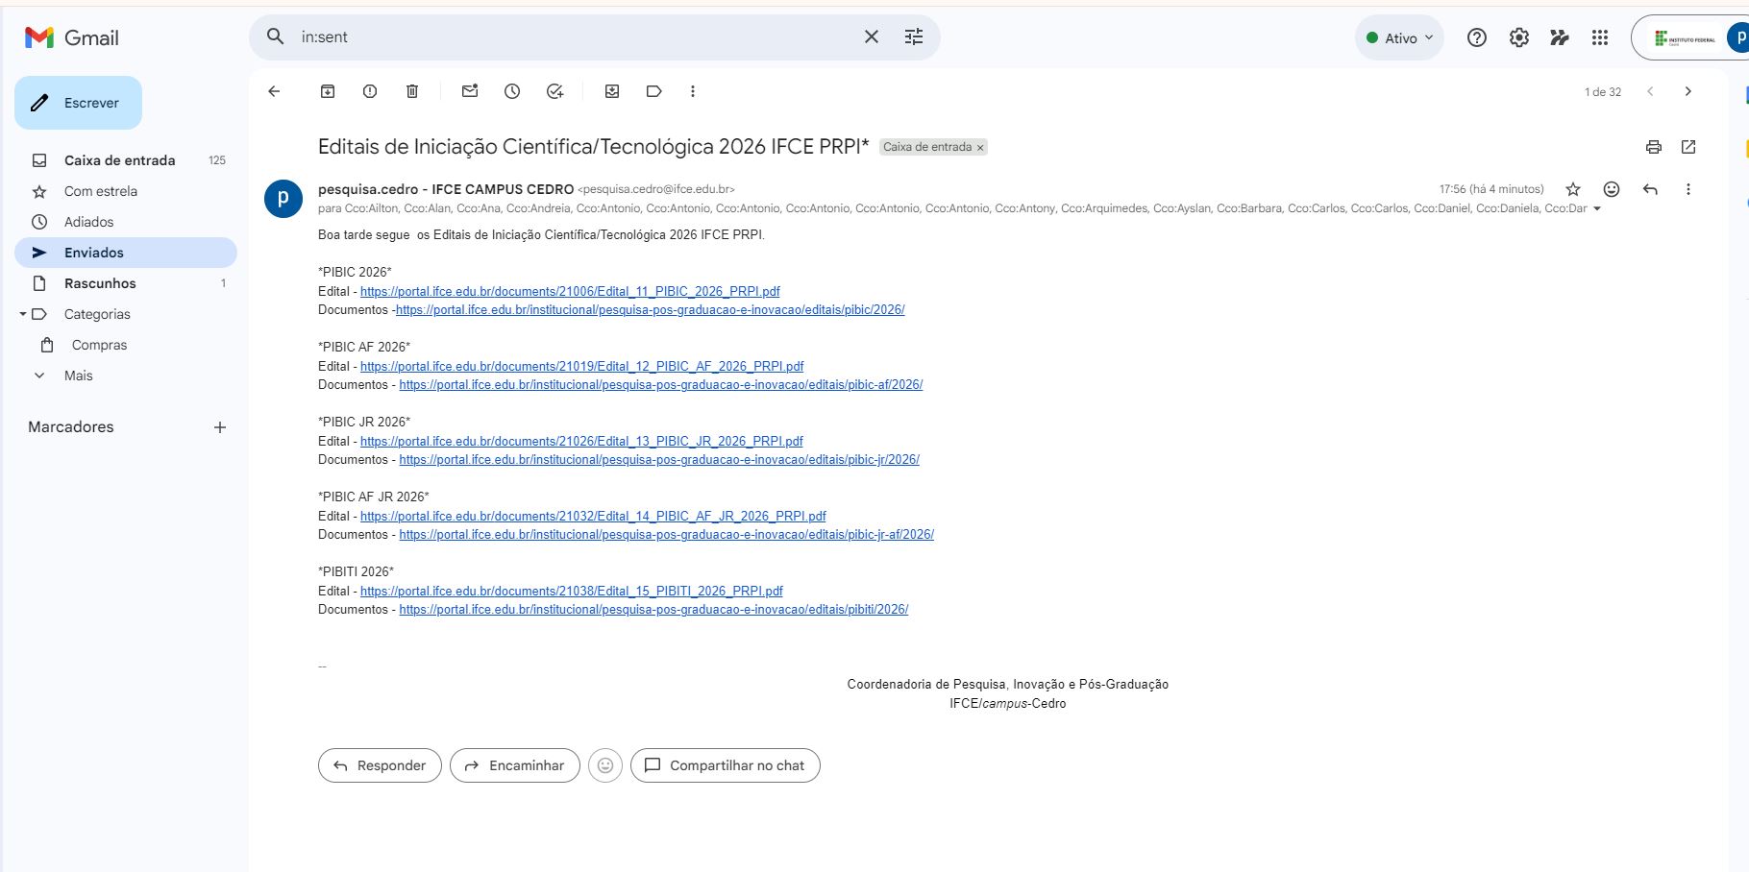This screenshot has width=1749, height=872.
Task: Delete the email with trash icon
Action: 412,91
